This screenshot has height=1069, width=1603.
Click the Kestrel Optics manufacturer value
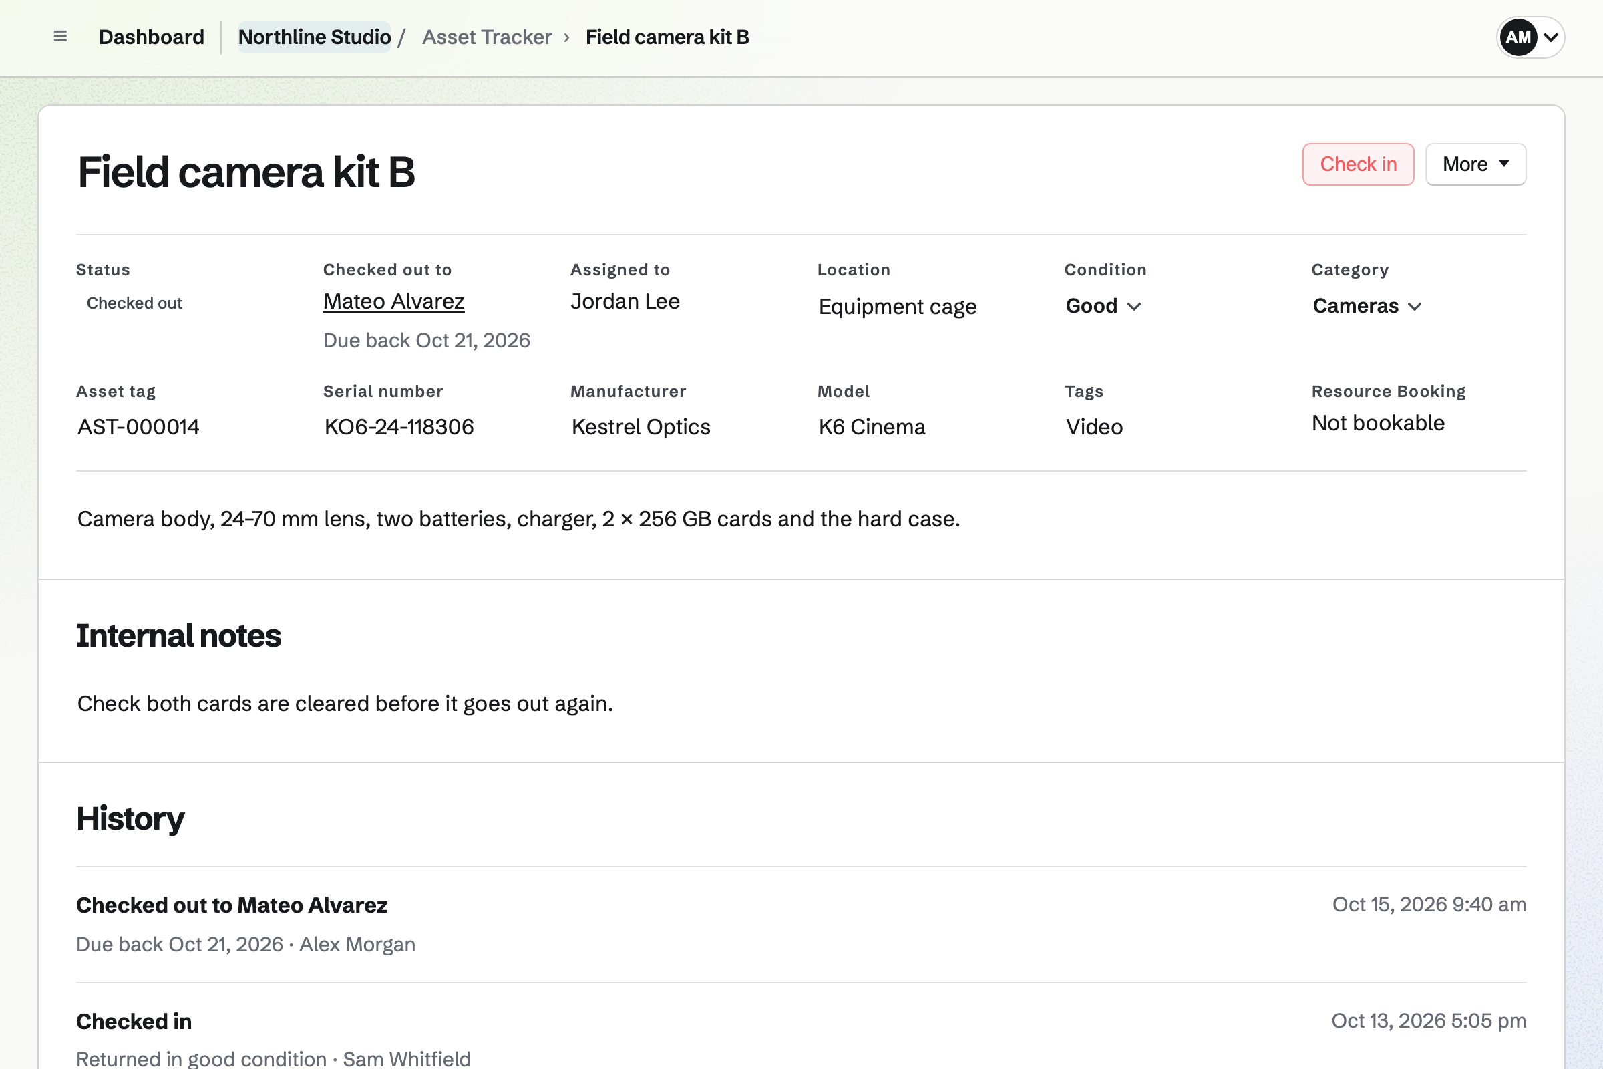coord(641,427)
